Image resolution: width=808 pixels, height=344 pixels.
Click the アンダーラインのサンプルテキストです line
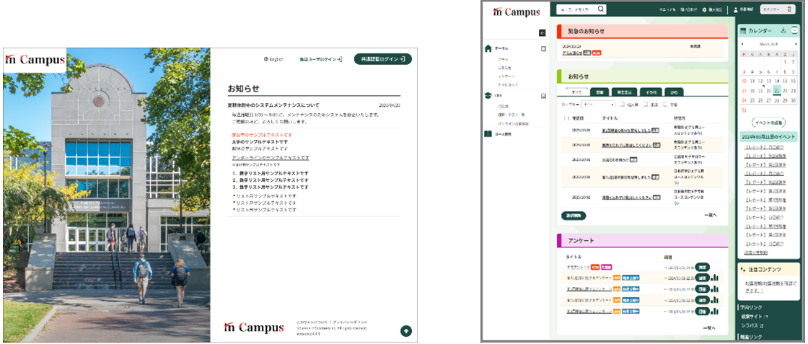[271, 157]
